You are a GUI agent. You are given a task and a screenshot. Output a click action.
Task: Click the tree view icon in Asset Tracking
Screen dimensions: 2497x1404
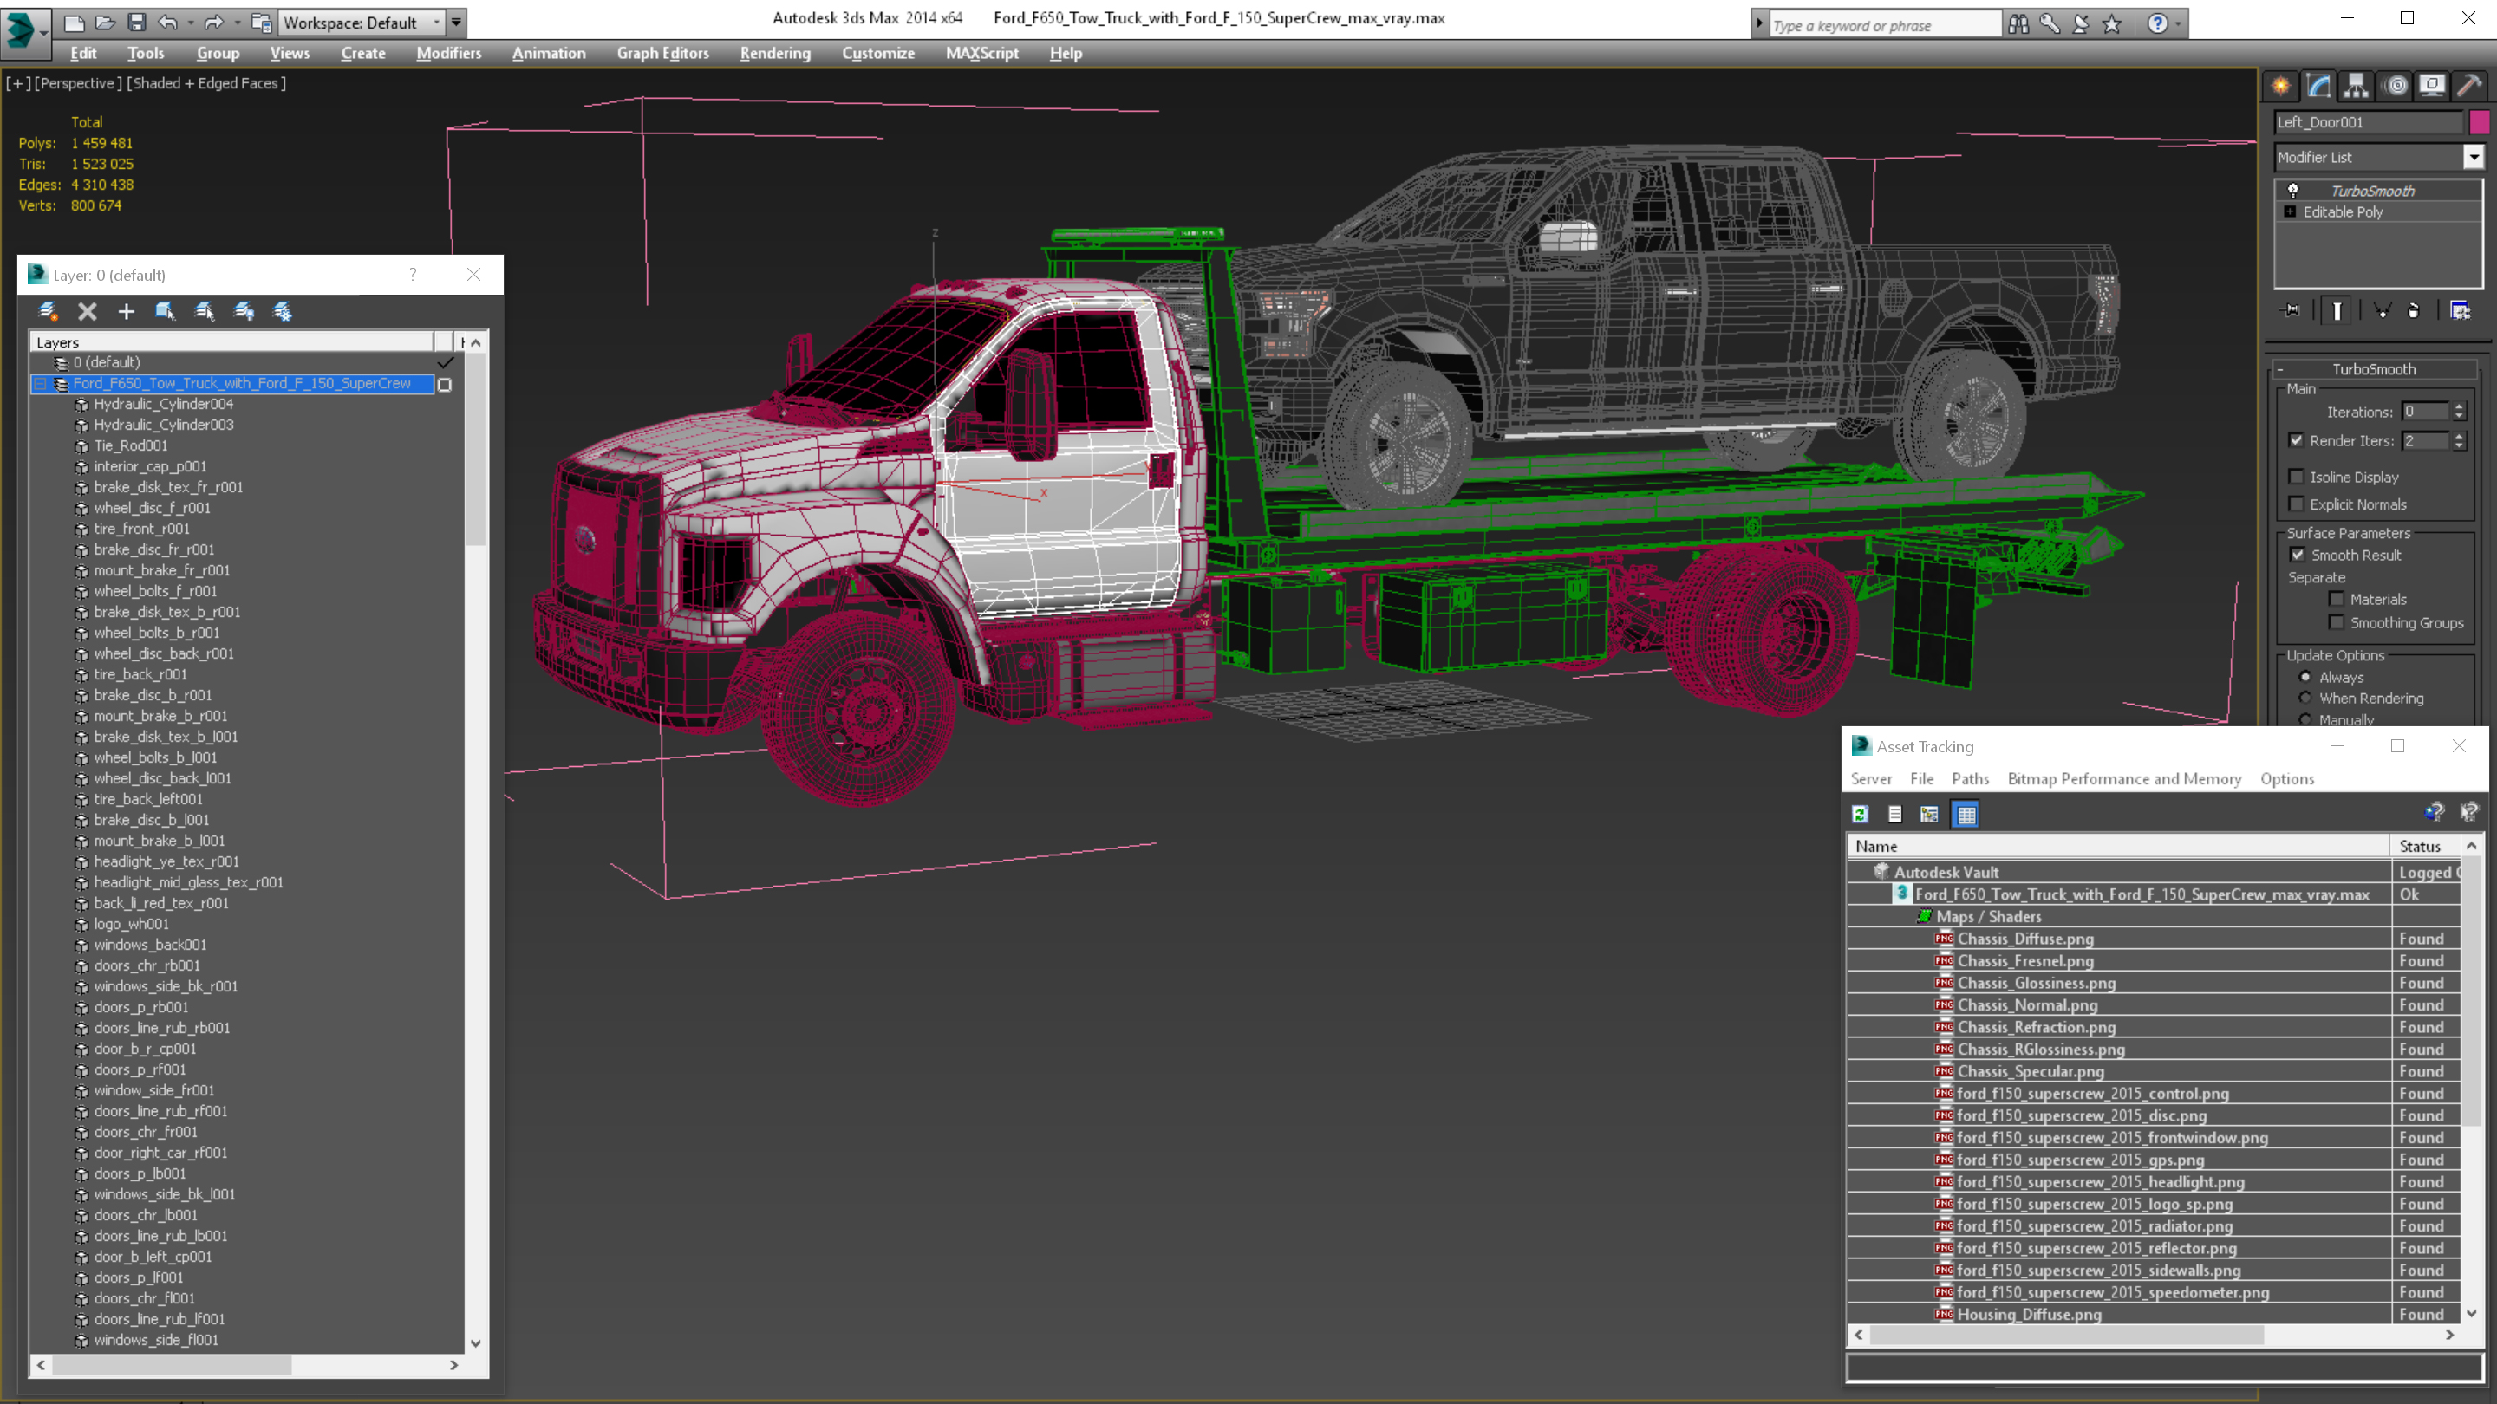coord(1930,815)
